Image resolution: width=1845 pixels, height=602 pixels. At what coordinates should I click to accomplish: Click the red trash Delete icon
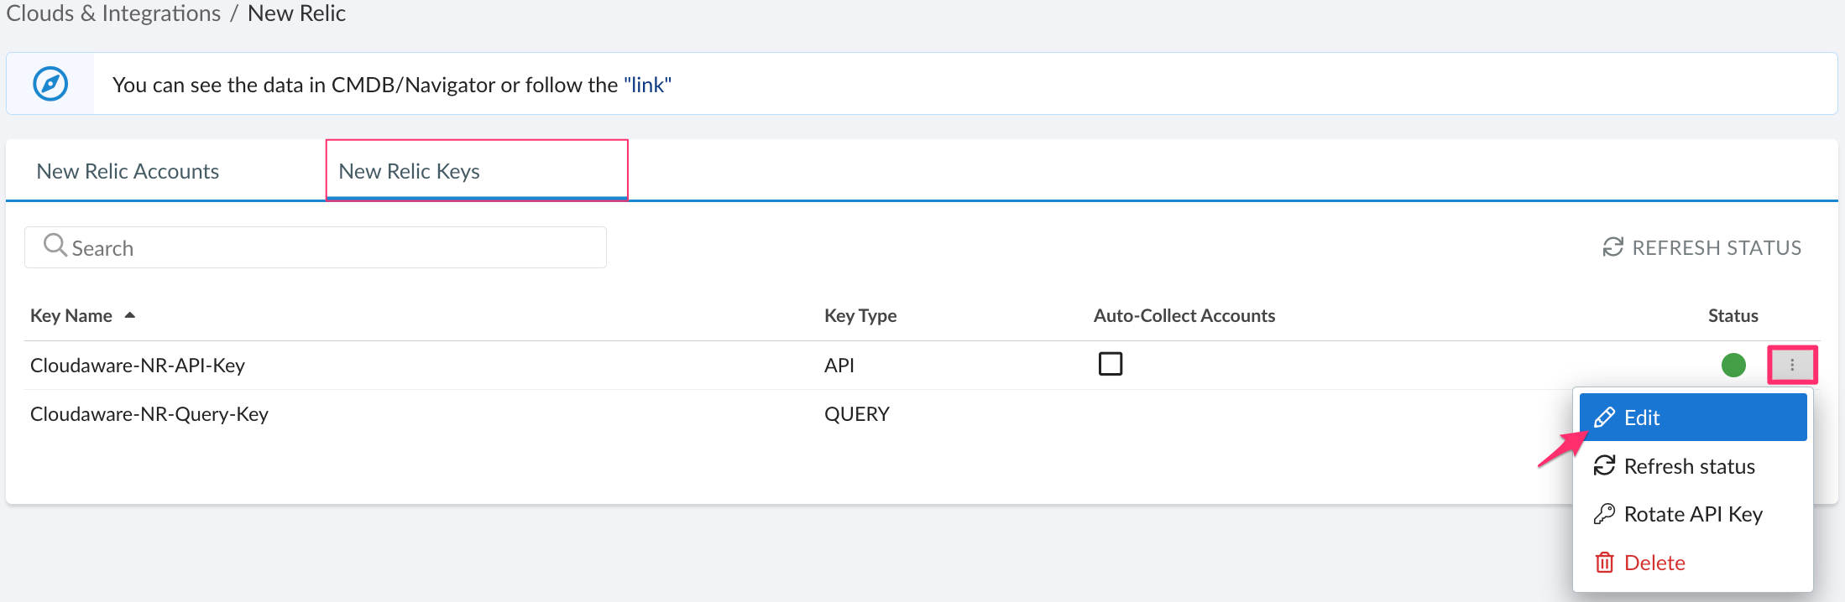pos(1604,563)
